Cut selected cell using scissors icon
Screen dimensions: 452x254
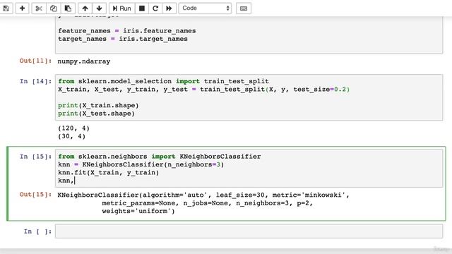39,8
